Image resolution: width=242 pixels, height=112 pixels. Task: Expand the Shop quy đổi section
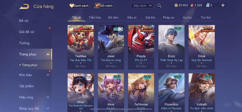tap(48, 108)
